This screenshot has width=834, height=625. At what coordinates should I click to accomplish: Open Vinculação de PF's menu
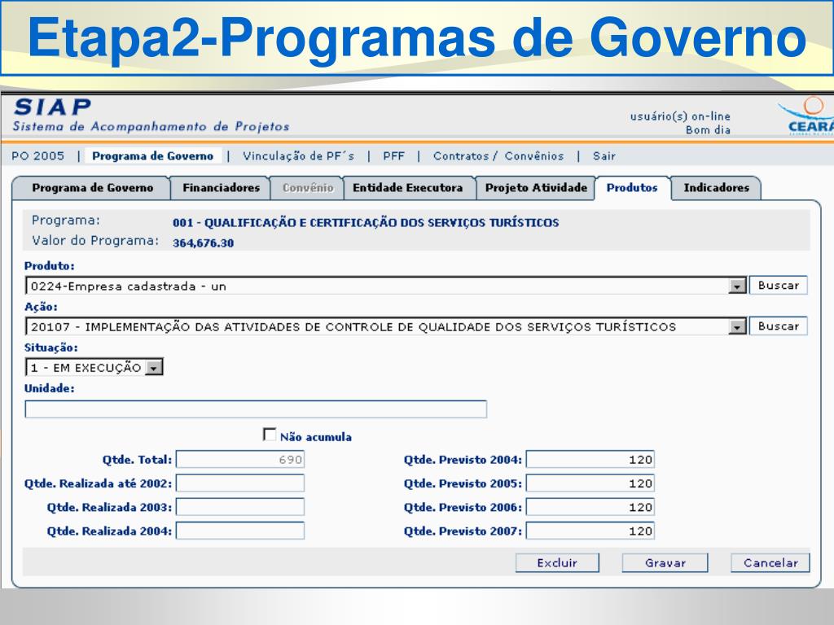coord(298,155)
